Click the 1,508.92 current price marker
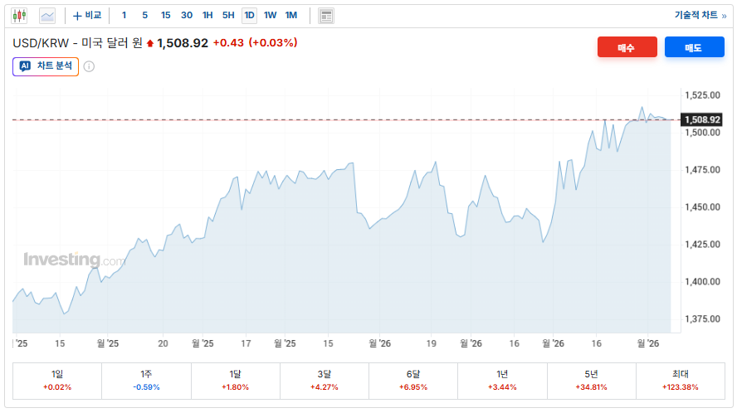Screen dimensions: 737x413 (701, 120)
